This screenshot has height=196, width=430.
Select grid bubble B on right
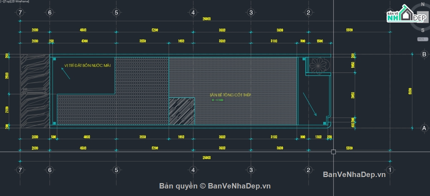click(424, 54)
